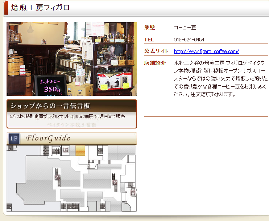Viewport: 269px width, 221px height.
Task: Click the 焙煎工房フィガロ shop title
Action: pyautogui.click(x=40, y=8)
